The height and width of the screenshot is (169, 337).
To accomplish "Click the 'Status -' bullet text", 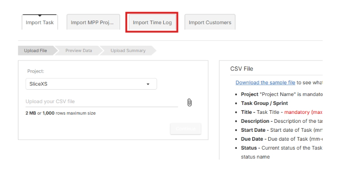I will pos(250,148).
